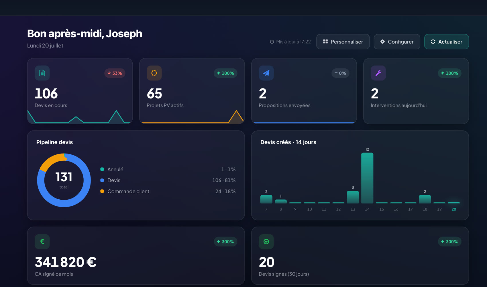The image size is (487, 287).
Task: Refresh the dashboard with Actualiser
Action: pyautogui.click(x=446, y=42)
